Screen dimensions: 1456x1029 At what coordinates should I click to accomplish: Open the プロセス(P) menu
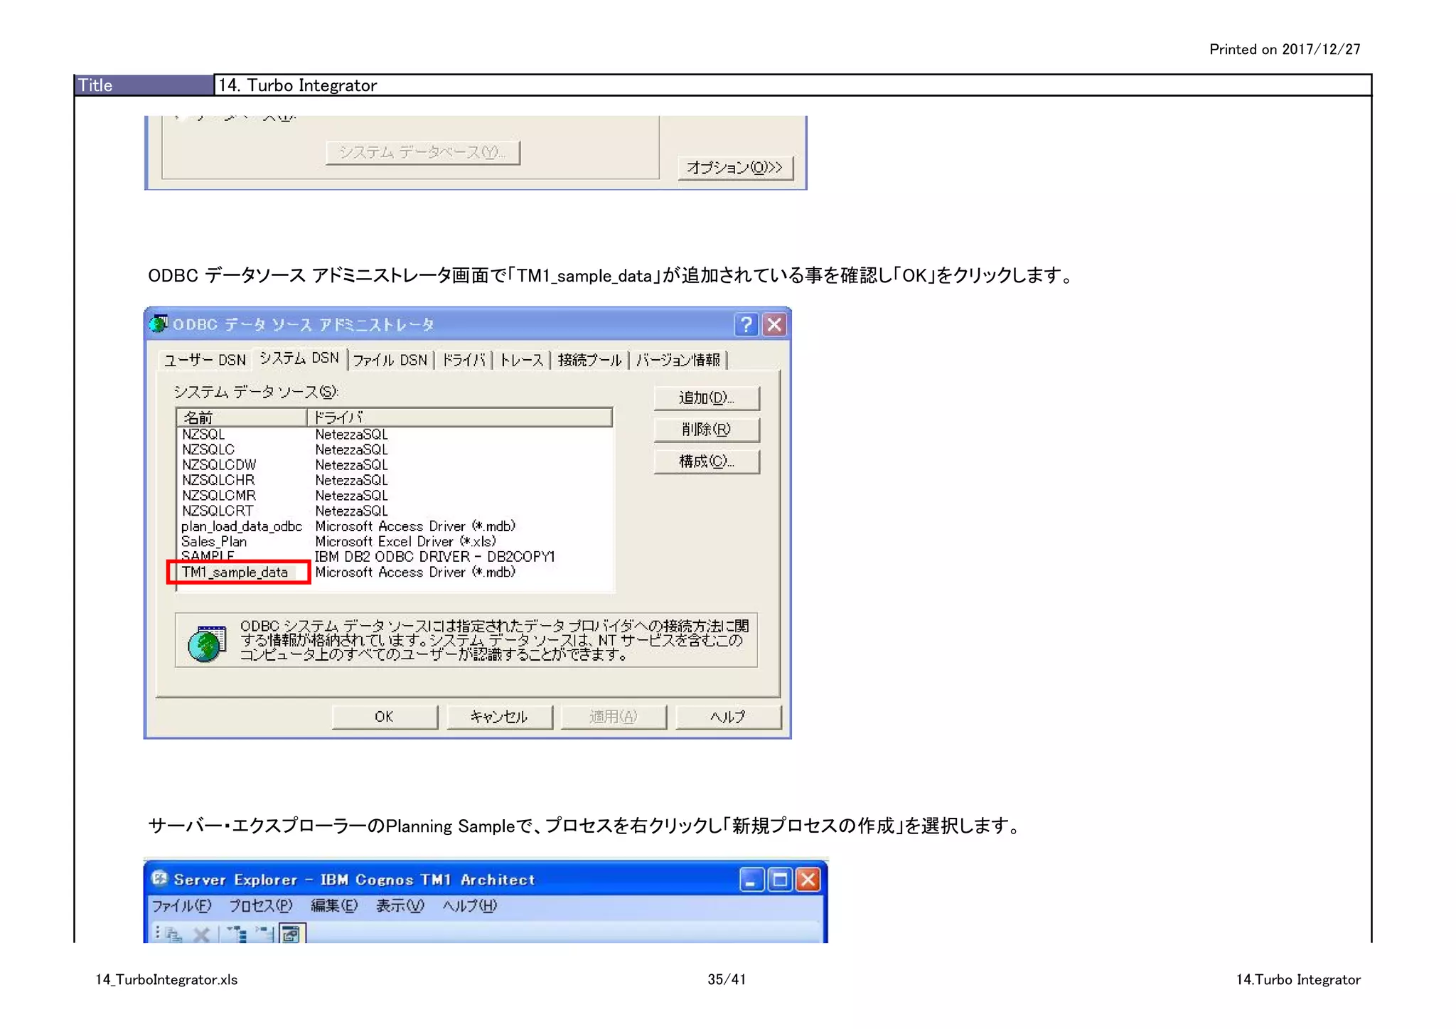(x=260, y=906)
